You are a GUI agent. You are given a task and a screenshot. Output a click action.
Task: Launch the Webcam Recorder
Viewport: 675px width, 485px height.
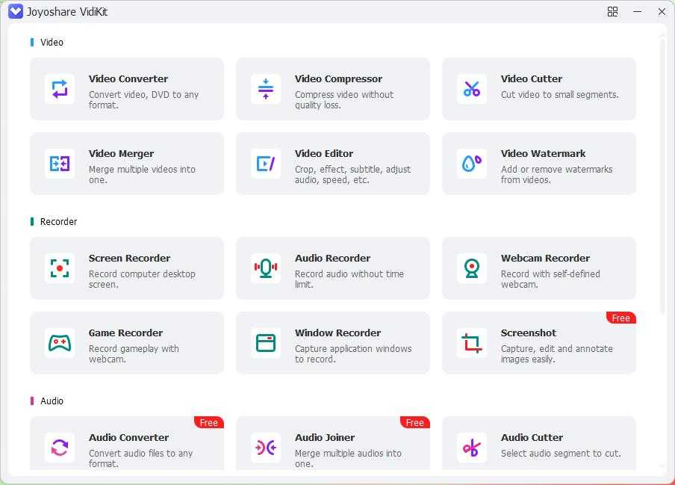pyautogui.click(x=539, y=268)
